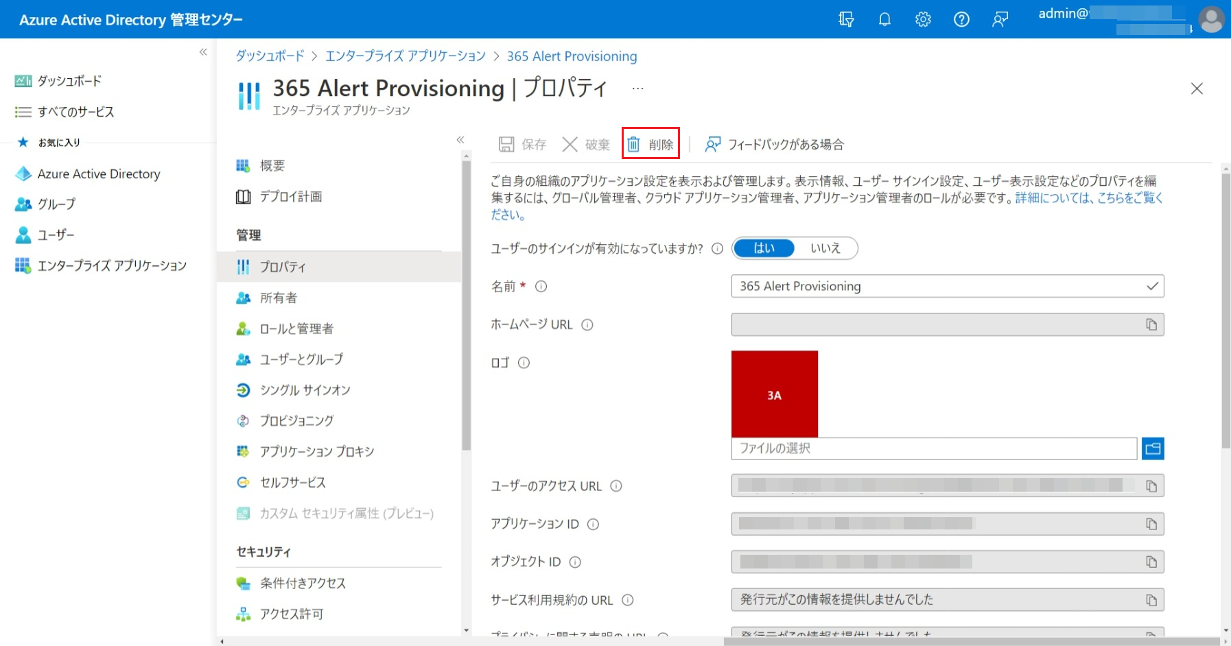Screen dimensions: 1231x646
Task: Click the red 3A logo thumbnail
Action: [774, 394]
